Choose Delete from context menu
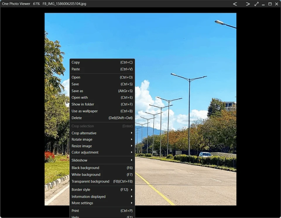The width and height of the screenshot is (281, 218). 102,118
